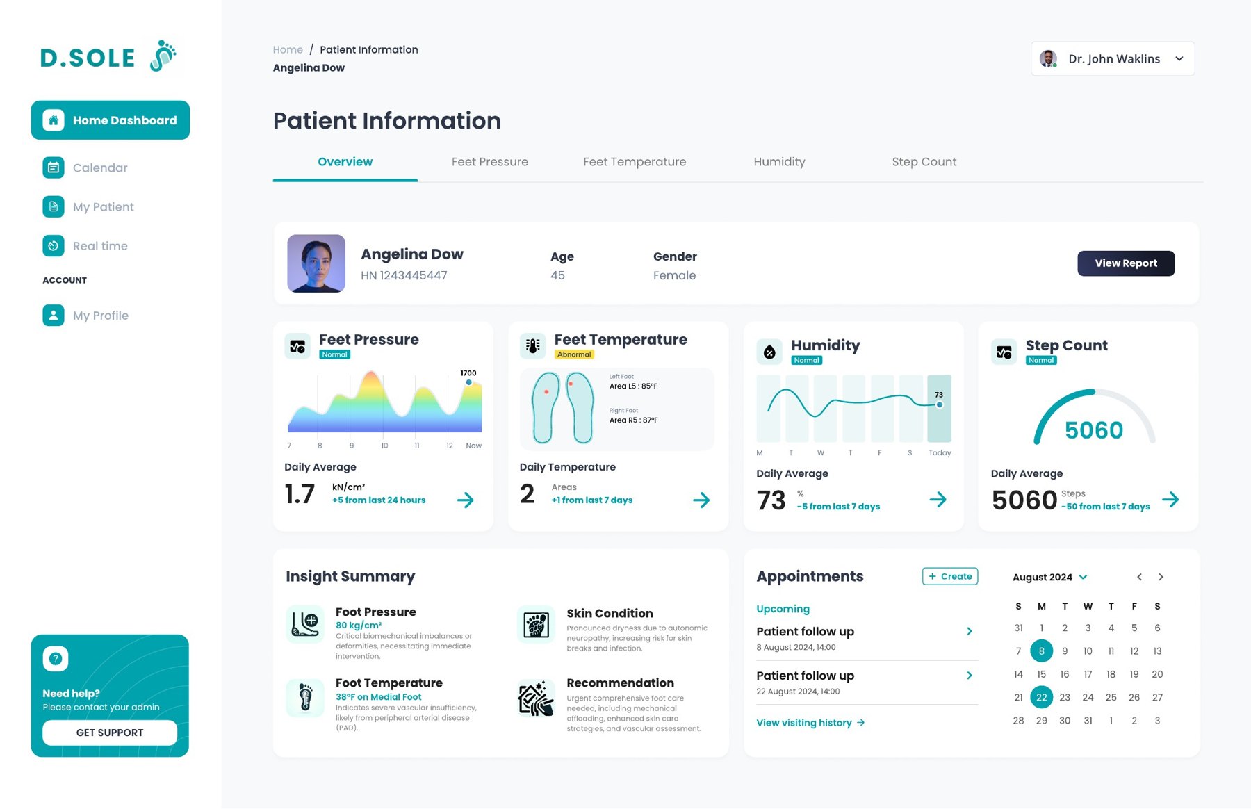Open Calendar from the sidebar
The image size is (1251, 809).
(85, 167)
